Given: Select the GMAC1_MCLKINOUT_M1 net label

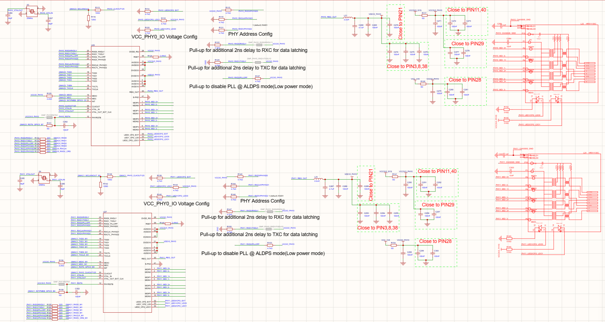Looking at the screenshot, I should coord(89,176).
